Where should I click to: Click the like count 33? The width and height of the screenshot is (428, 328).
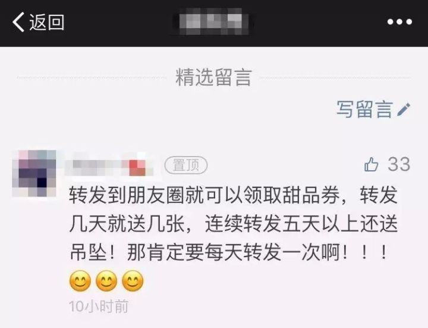399,164
